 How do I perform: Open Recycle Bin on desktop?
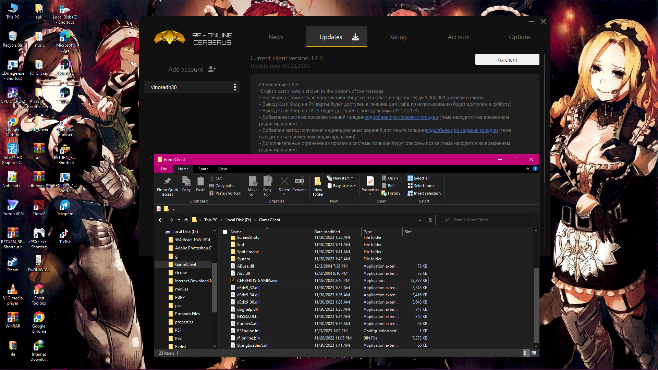pyautogui.click(x=13, y=39)
